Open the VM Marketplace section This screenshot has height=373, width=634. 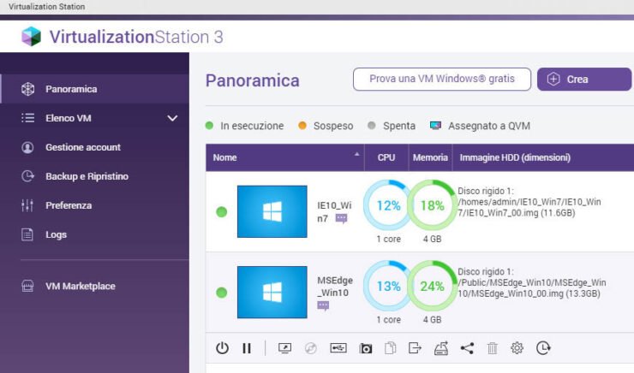pyautogui.click(x=80, y=287)
